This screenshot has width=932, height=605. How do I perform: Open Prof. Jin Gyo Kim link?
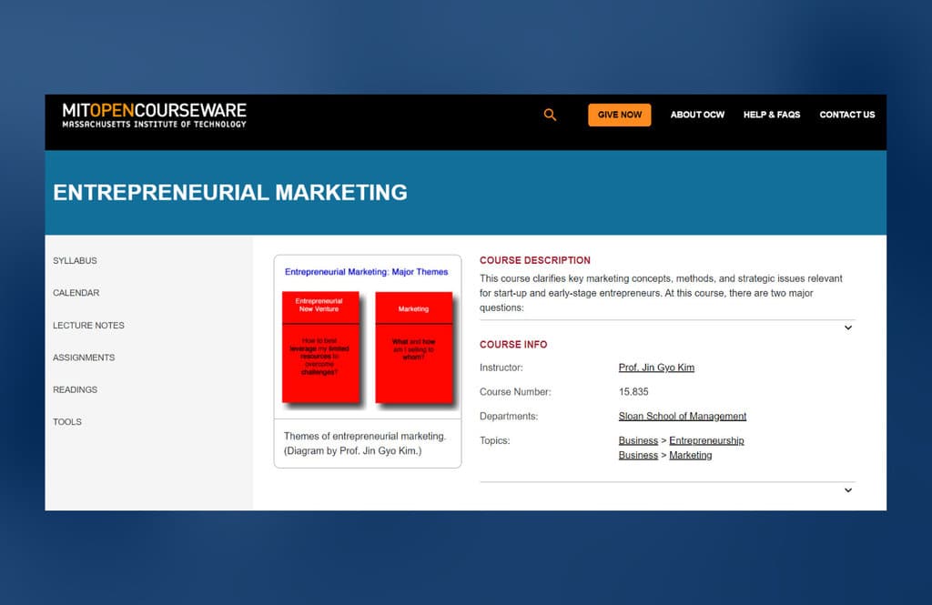tap(656, 368)
